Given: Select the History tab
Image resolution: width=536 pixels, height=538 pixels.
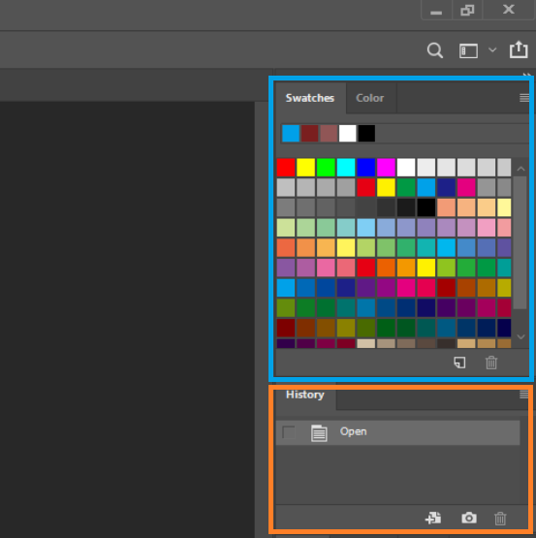Looking at the screenshot, I should coord(305,395).
